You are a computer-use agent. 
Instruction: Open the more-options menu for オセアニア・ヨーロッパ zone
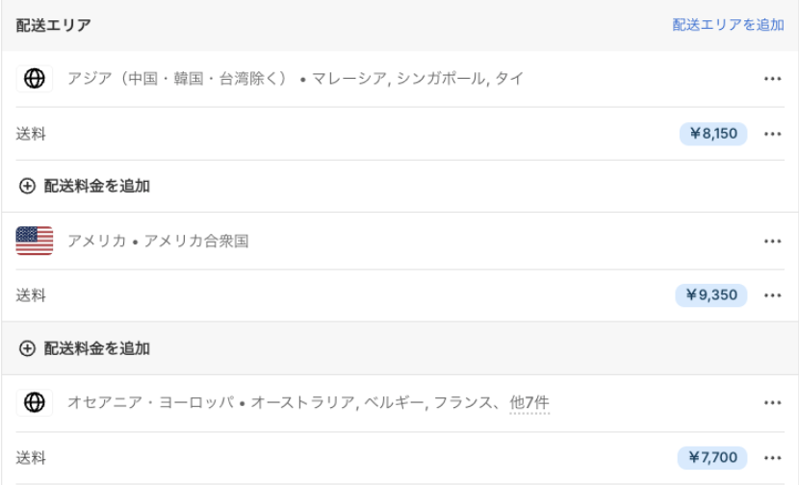[772, 402]
